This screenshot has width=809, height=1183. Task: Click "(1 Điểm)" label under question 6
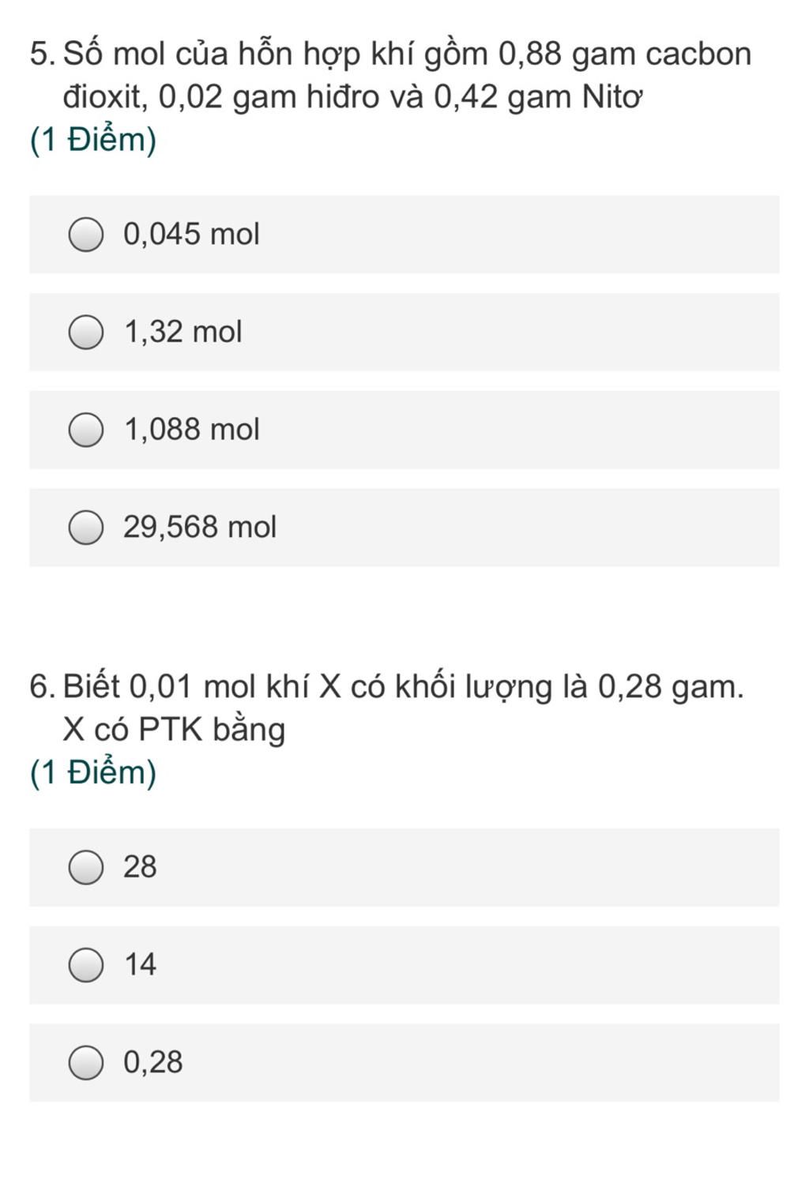[x=93, y=773]
